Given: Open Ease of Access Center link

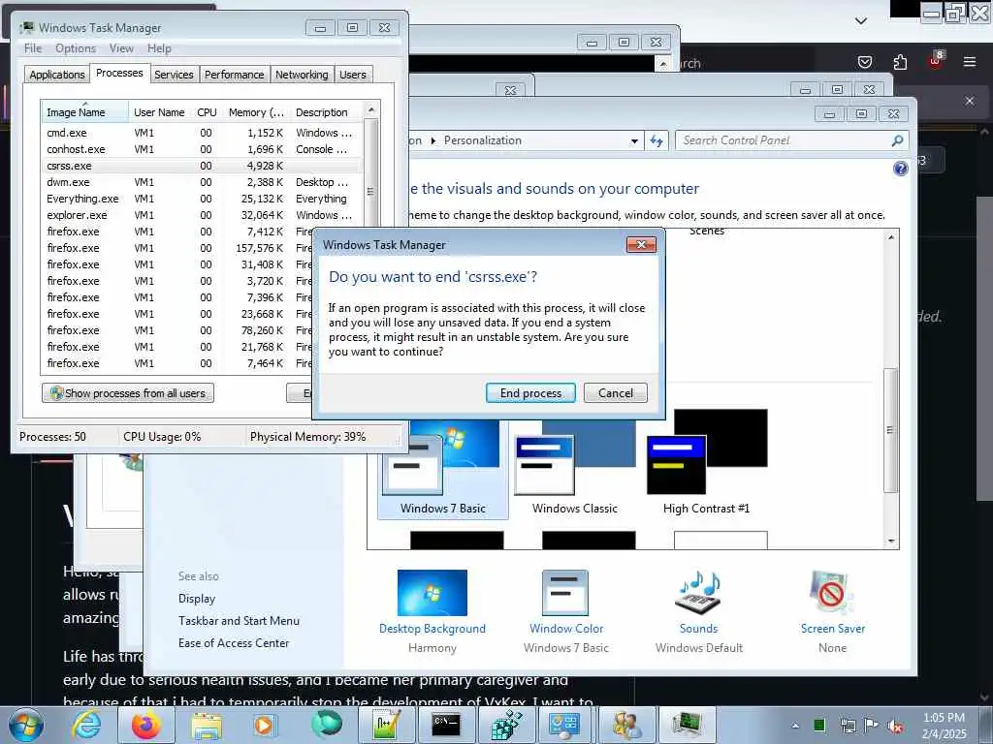Looking at the screenshot, I should click(x=234, y=643).
